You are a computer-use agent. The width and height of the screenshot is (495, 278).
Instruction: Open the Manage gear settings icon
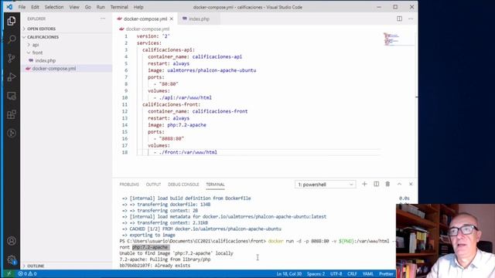12,259
